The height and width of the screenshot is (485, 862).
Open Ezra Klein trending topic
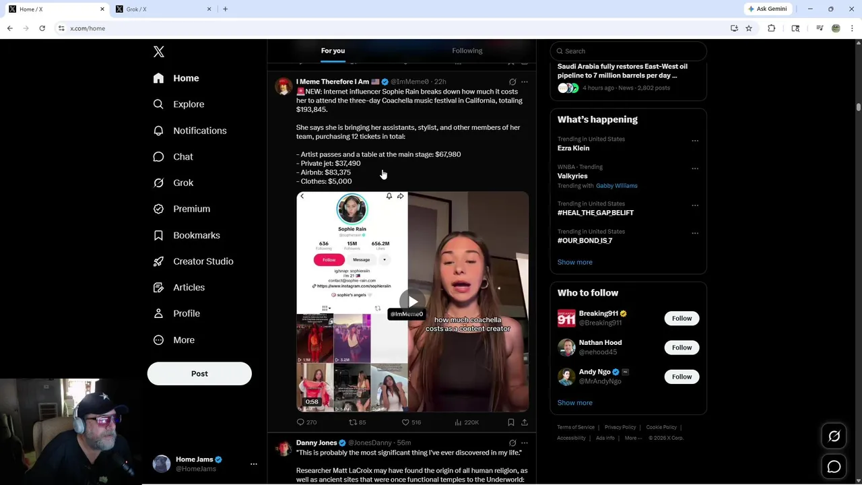tap(573, 148)
